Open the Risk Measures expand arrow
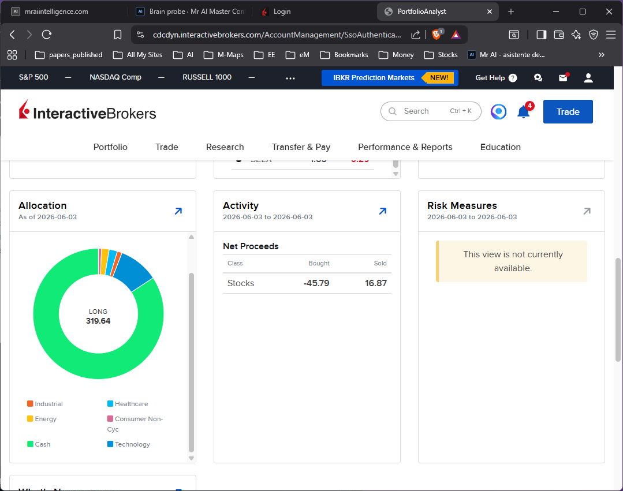The image size is (623, 491). click(x=587, y=211)
